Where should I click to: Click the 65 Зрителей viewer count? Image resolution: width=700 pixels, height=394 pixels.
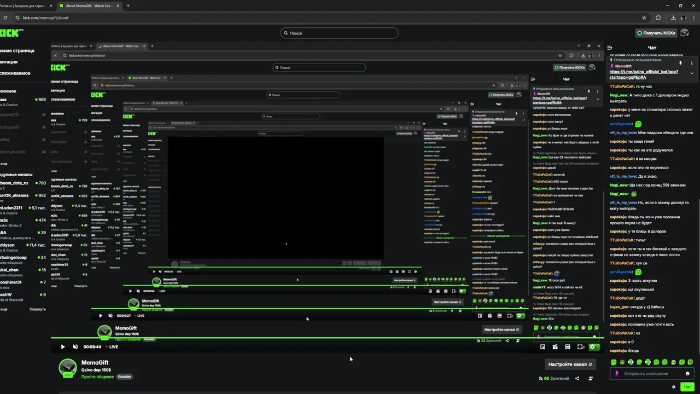[554, 378]
